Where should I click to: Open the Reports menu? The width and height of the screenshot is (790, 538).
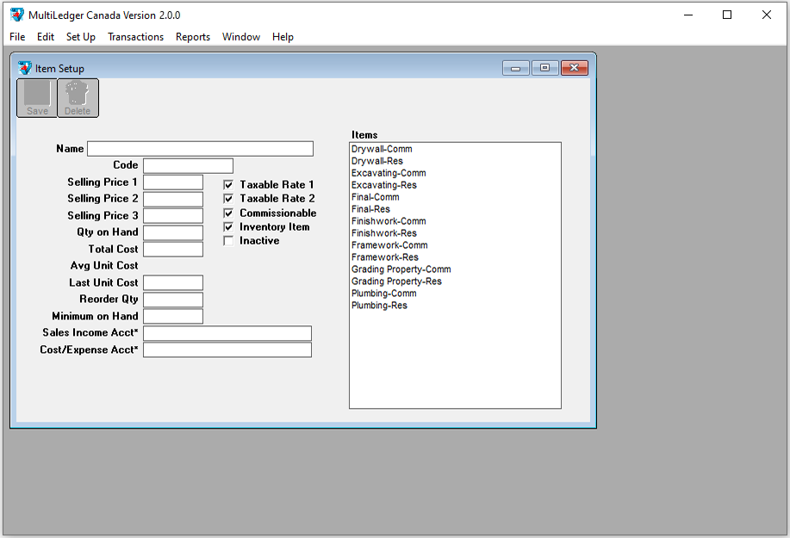(193, 37)
